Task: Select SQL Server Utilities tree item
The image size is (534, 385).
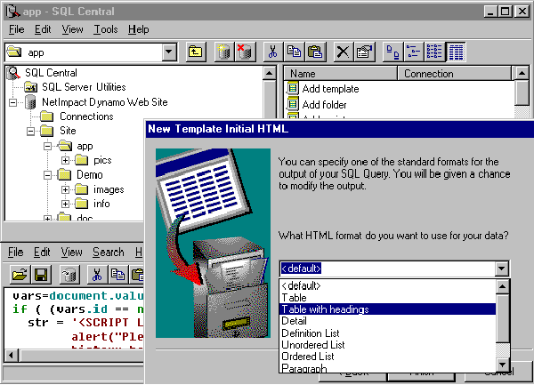Action: click(x=84, y=87)
